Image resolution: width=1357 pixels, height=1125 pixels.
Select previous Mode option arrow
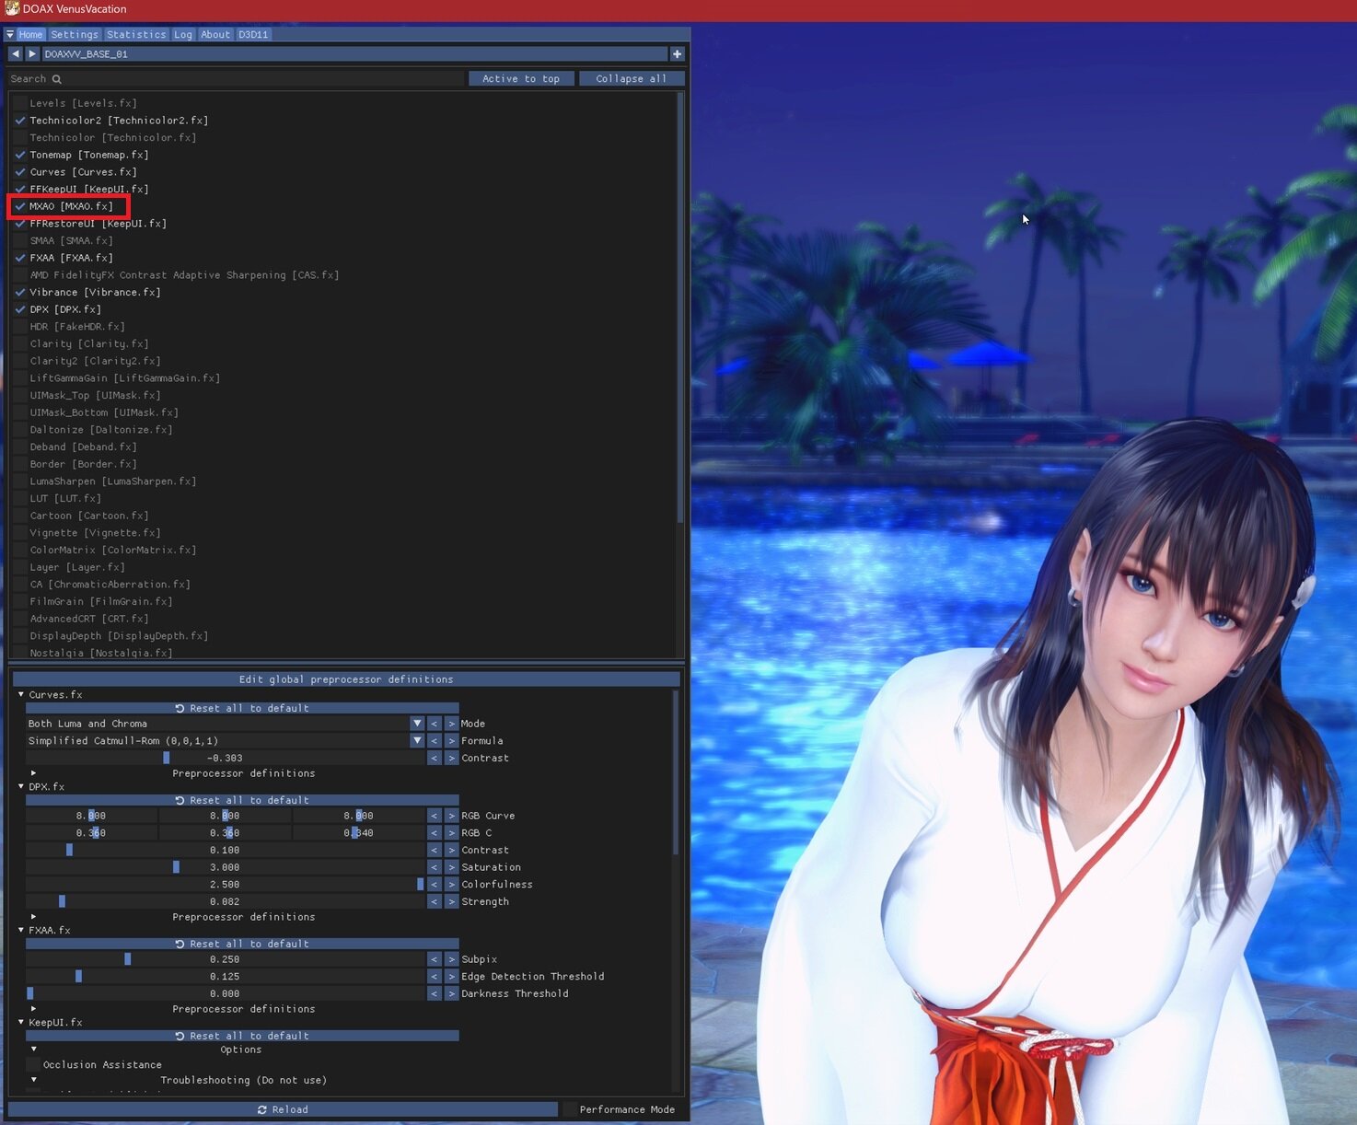(435, 724)
